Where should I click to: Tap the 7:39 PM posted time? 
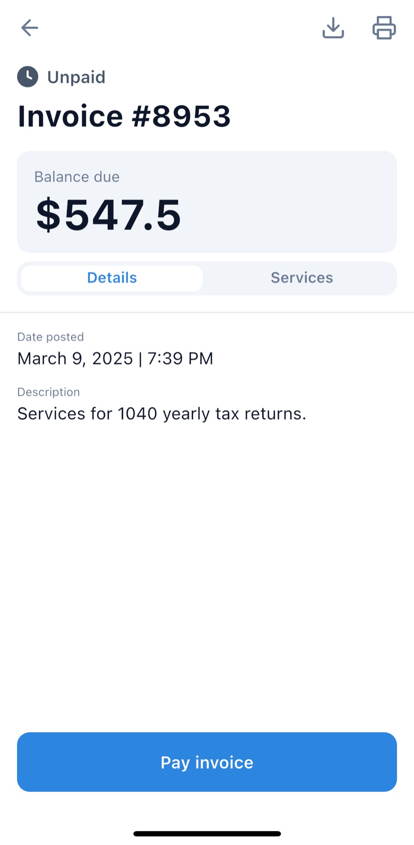click(180, 359)
